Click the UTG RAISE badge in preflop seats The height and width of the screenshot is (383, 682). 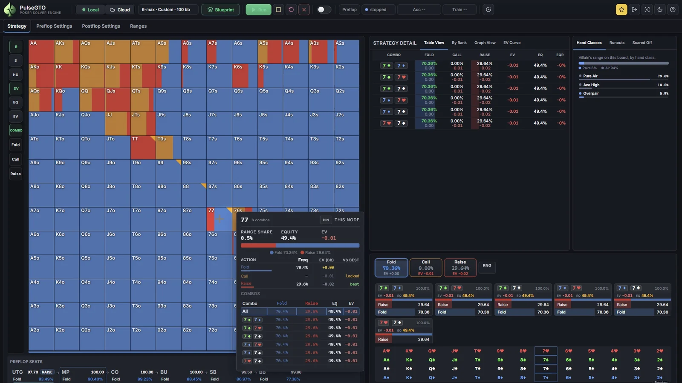pos(47,372)
